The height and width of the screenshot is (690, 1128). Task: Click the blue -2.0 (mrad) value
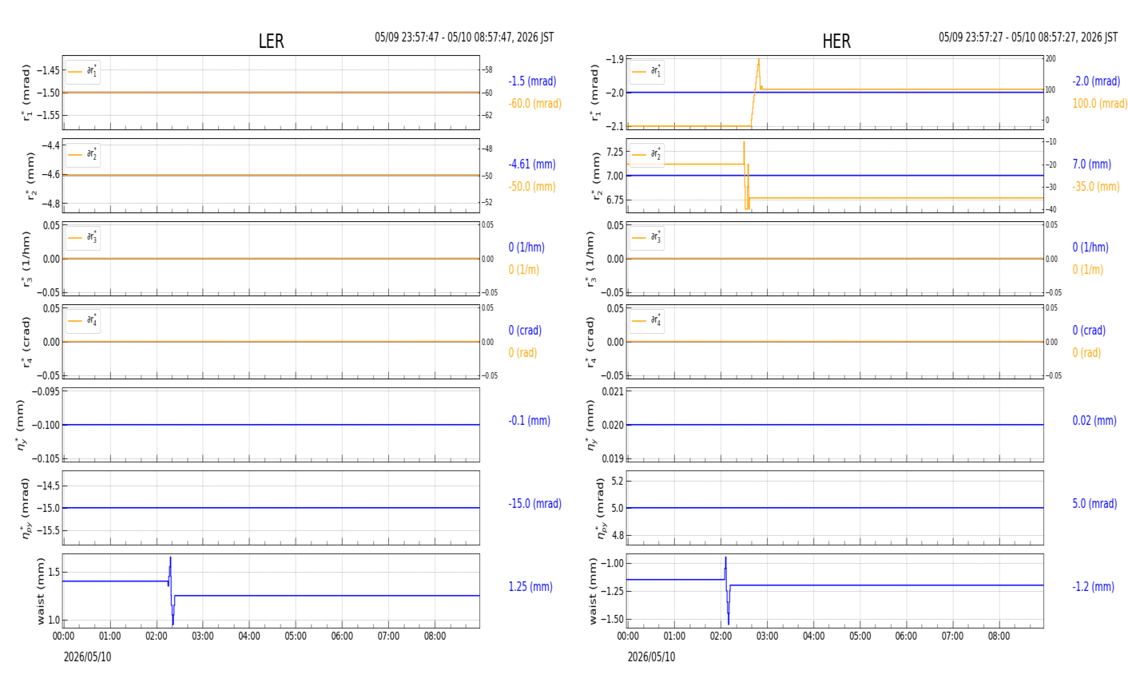(x=1096, y=81)
